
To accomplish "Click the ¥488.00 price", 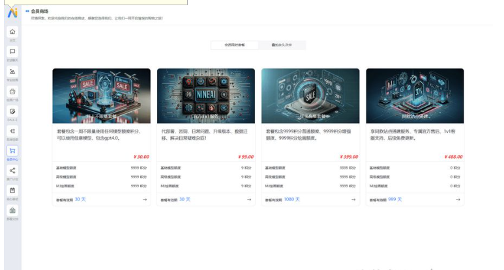I will (454, 157).
